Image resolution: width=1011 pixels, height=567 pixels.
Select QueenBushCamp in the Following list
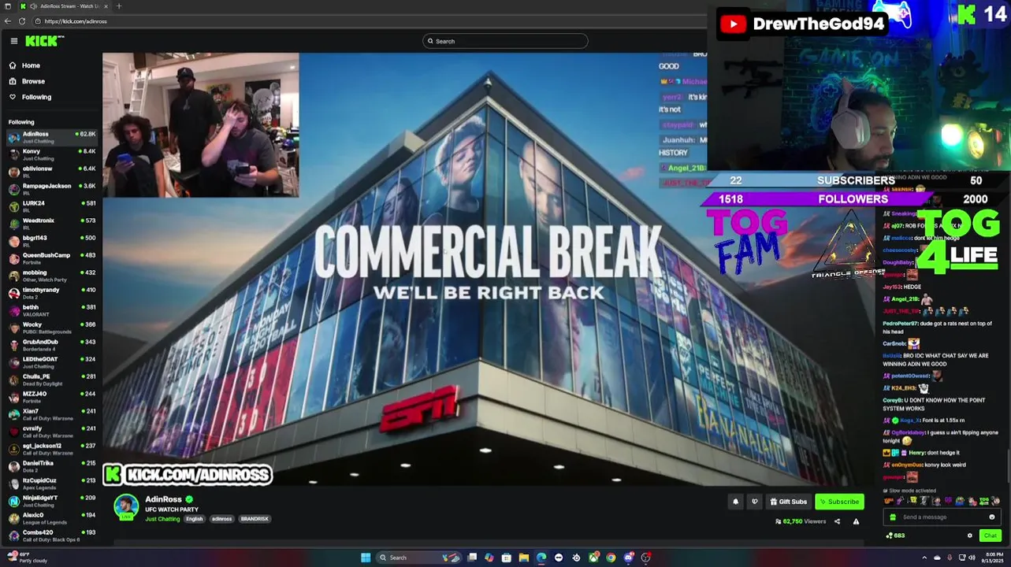tap(51, 258)
